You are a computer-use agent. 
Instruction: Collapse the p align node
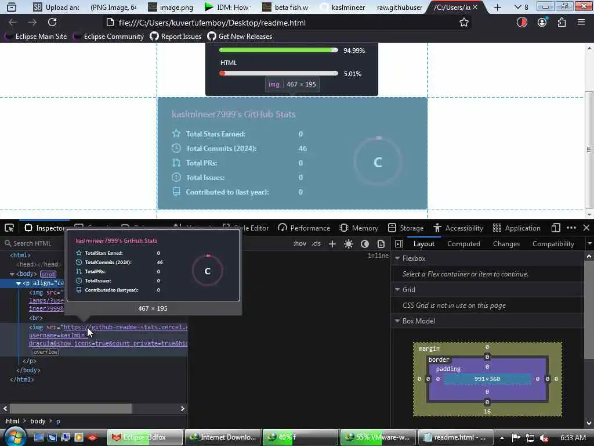click(18, 283)
